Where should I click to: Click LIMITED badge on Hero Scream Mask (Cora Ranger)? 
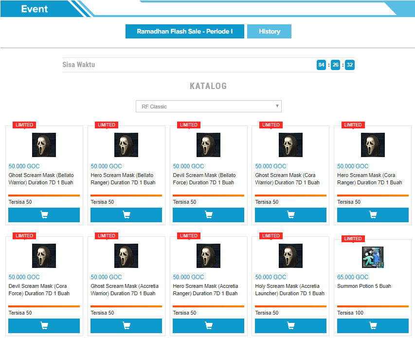click(x=353, y=125)
